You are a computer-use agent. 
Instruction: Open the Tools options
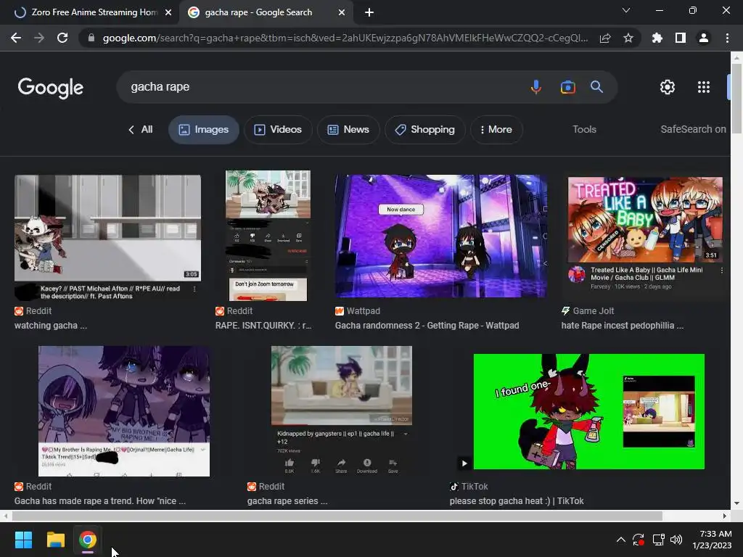click(584, 129)
